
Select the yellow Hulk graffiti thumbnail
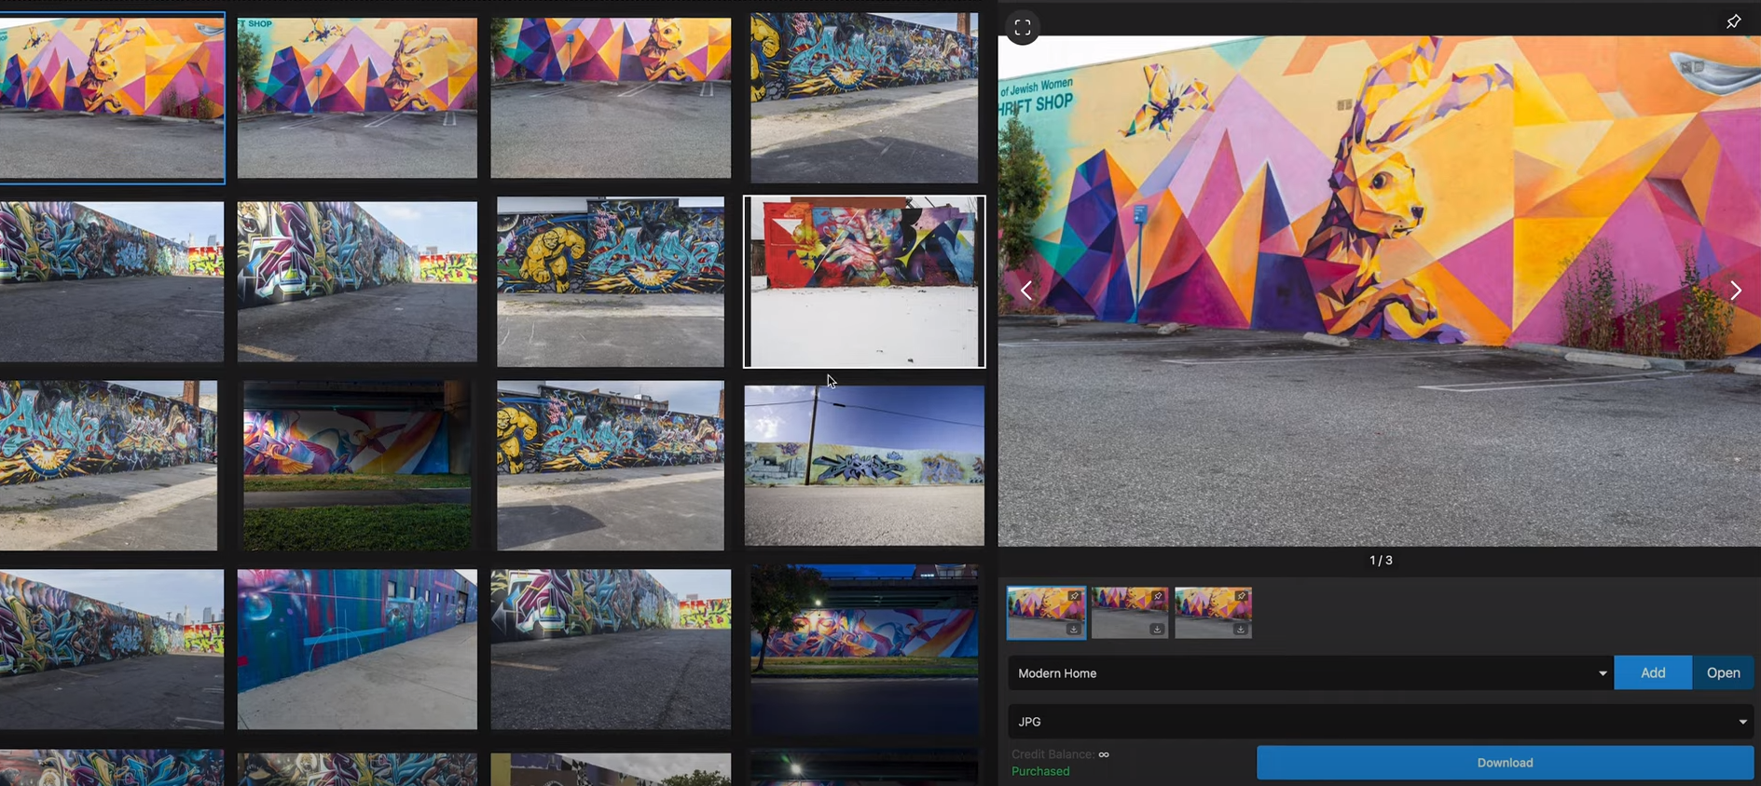(x=610, y=281)
